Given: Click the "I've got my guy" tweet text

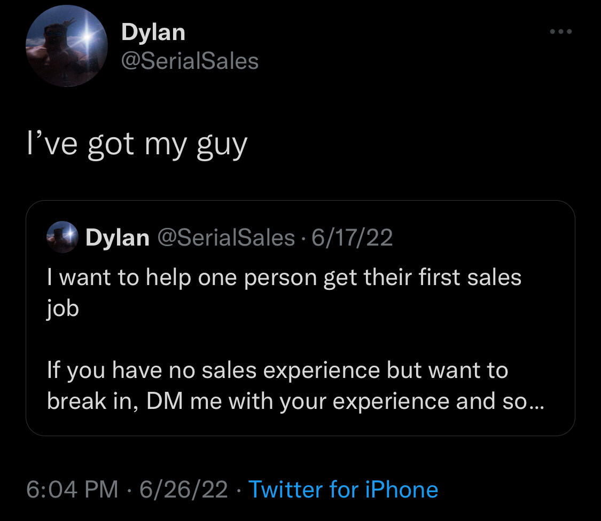Looking at the screenshot, I should [x=137, y=145].
